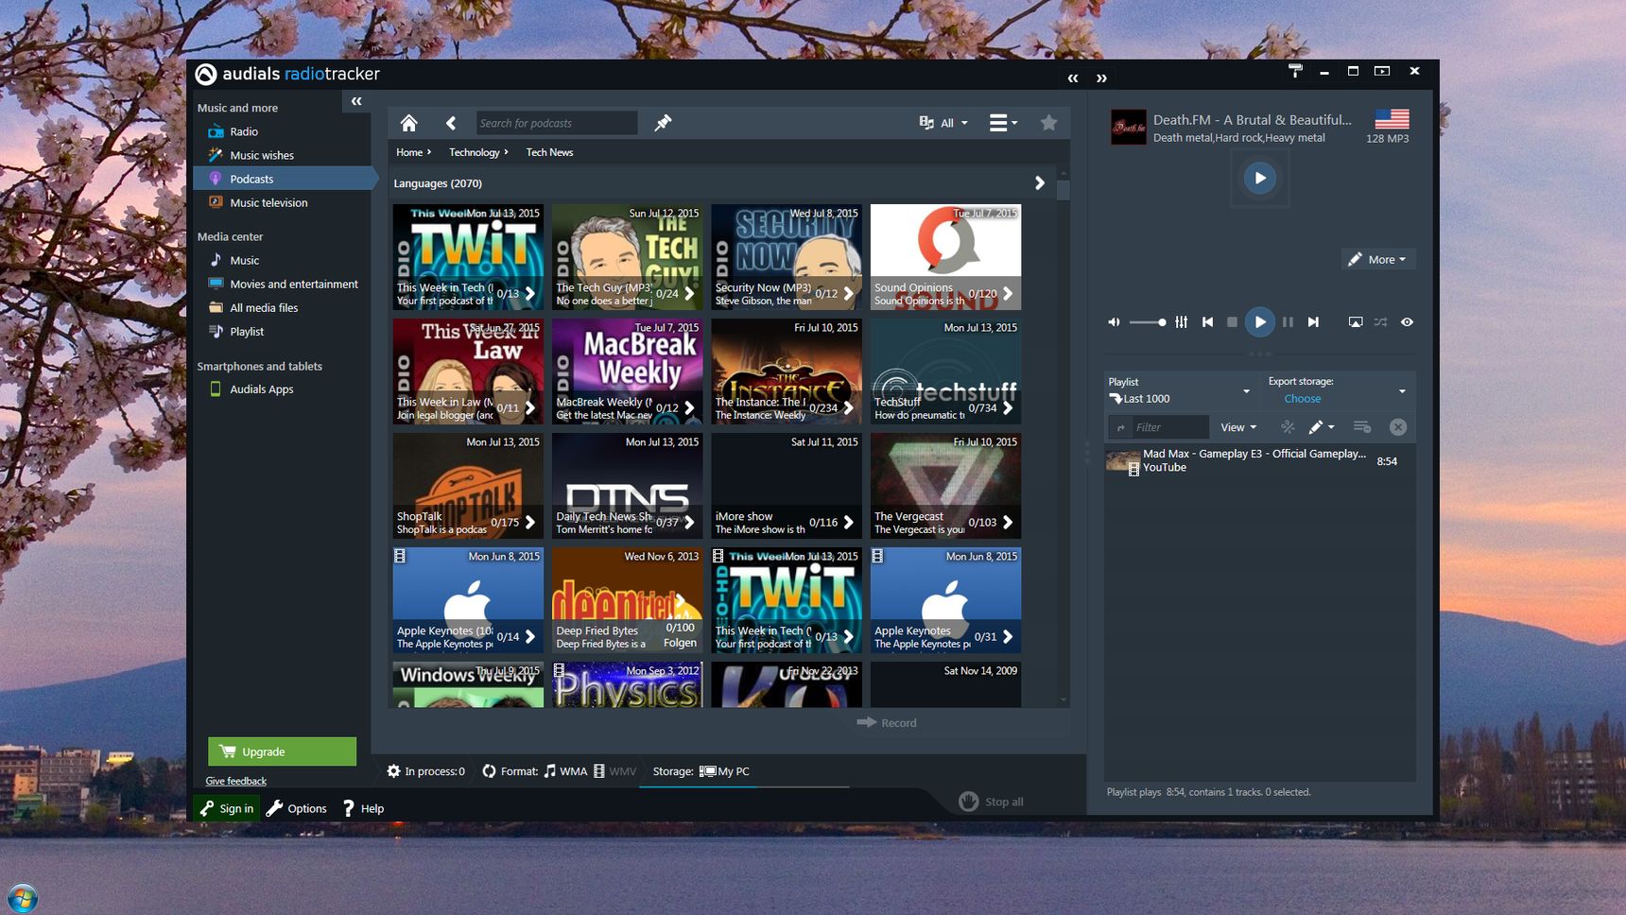The height and width of the screenshot is (915, 1626).
Task: Toggle shuffle playback
Action: (1380, 322)
